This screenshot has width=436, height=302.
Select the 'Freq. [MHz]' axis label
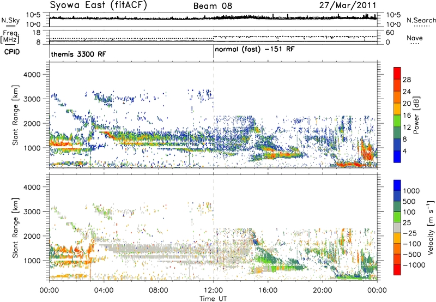pos(10,37)
